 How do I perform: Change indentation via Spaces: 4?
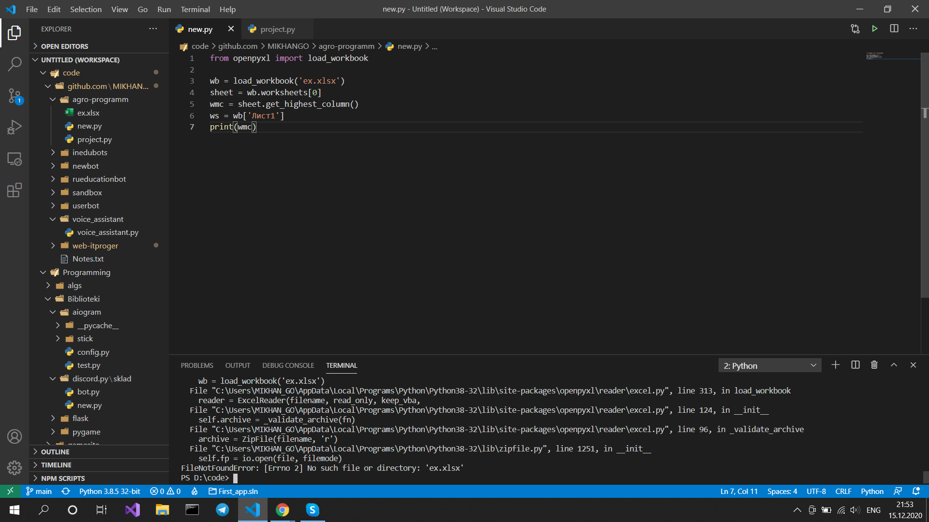tap(782, 491)
